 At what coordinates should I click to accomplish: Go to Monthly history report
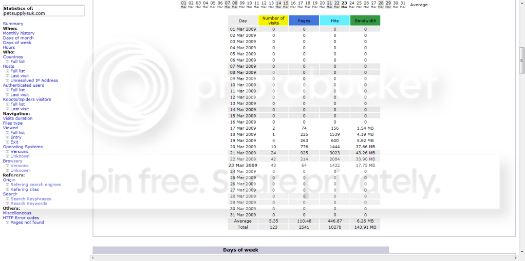coord(18,33)
